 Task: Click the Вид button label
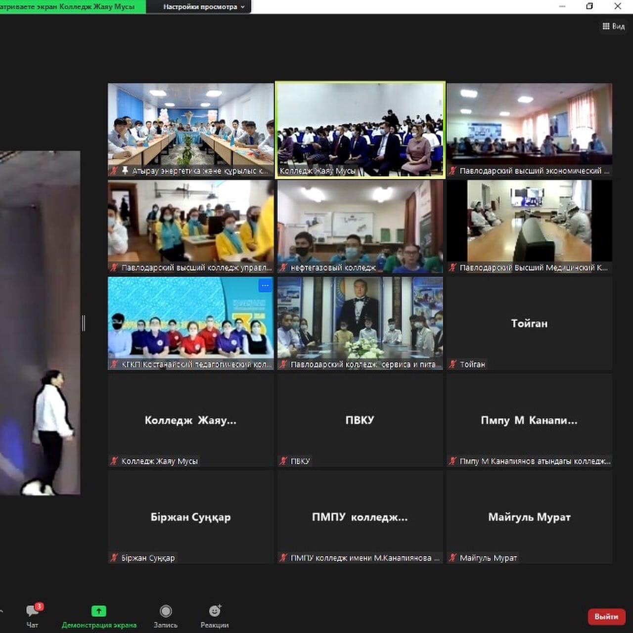coord(618,26)
